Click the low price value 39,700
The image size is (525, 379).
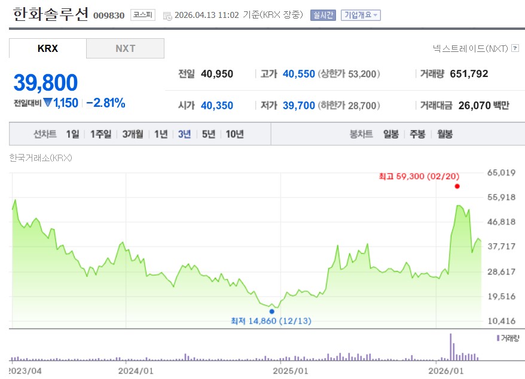(x=298, y=106)
